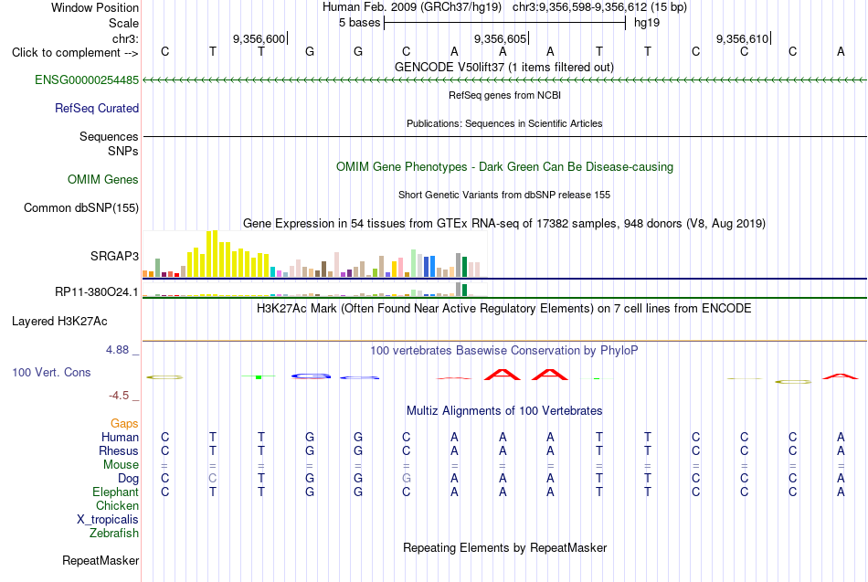The image size is (868, 582).
Task: Click the last base A in the sequence row
Action: (x=841, y=51)
